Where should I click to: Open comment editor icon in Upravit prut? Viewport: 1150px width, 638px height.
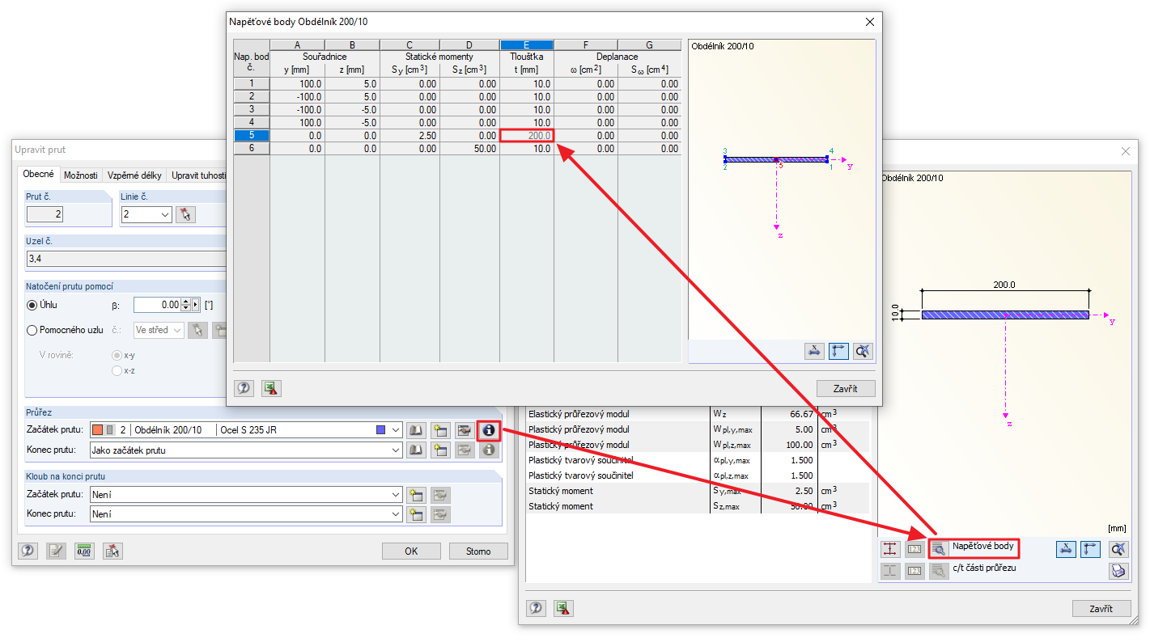tap(56, 551)
